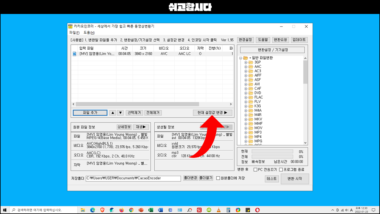This screenshot has width=380, height=214.
Task: Open VLC media player from the taskbar
Action: [218, 210]
